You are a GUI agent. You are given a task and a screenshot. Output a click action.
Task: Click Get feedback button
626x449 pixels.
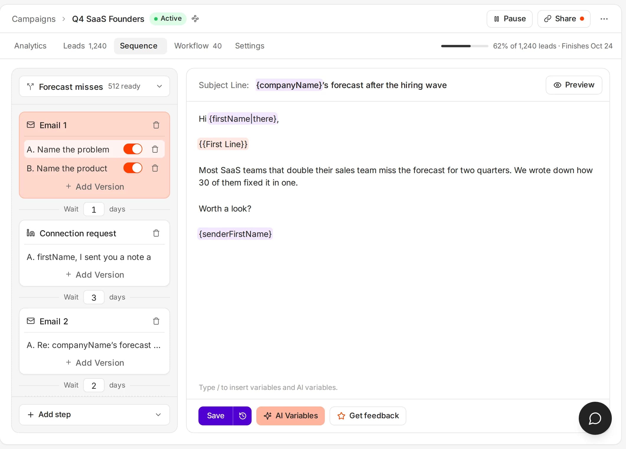click(368, 416)
